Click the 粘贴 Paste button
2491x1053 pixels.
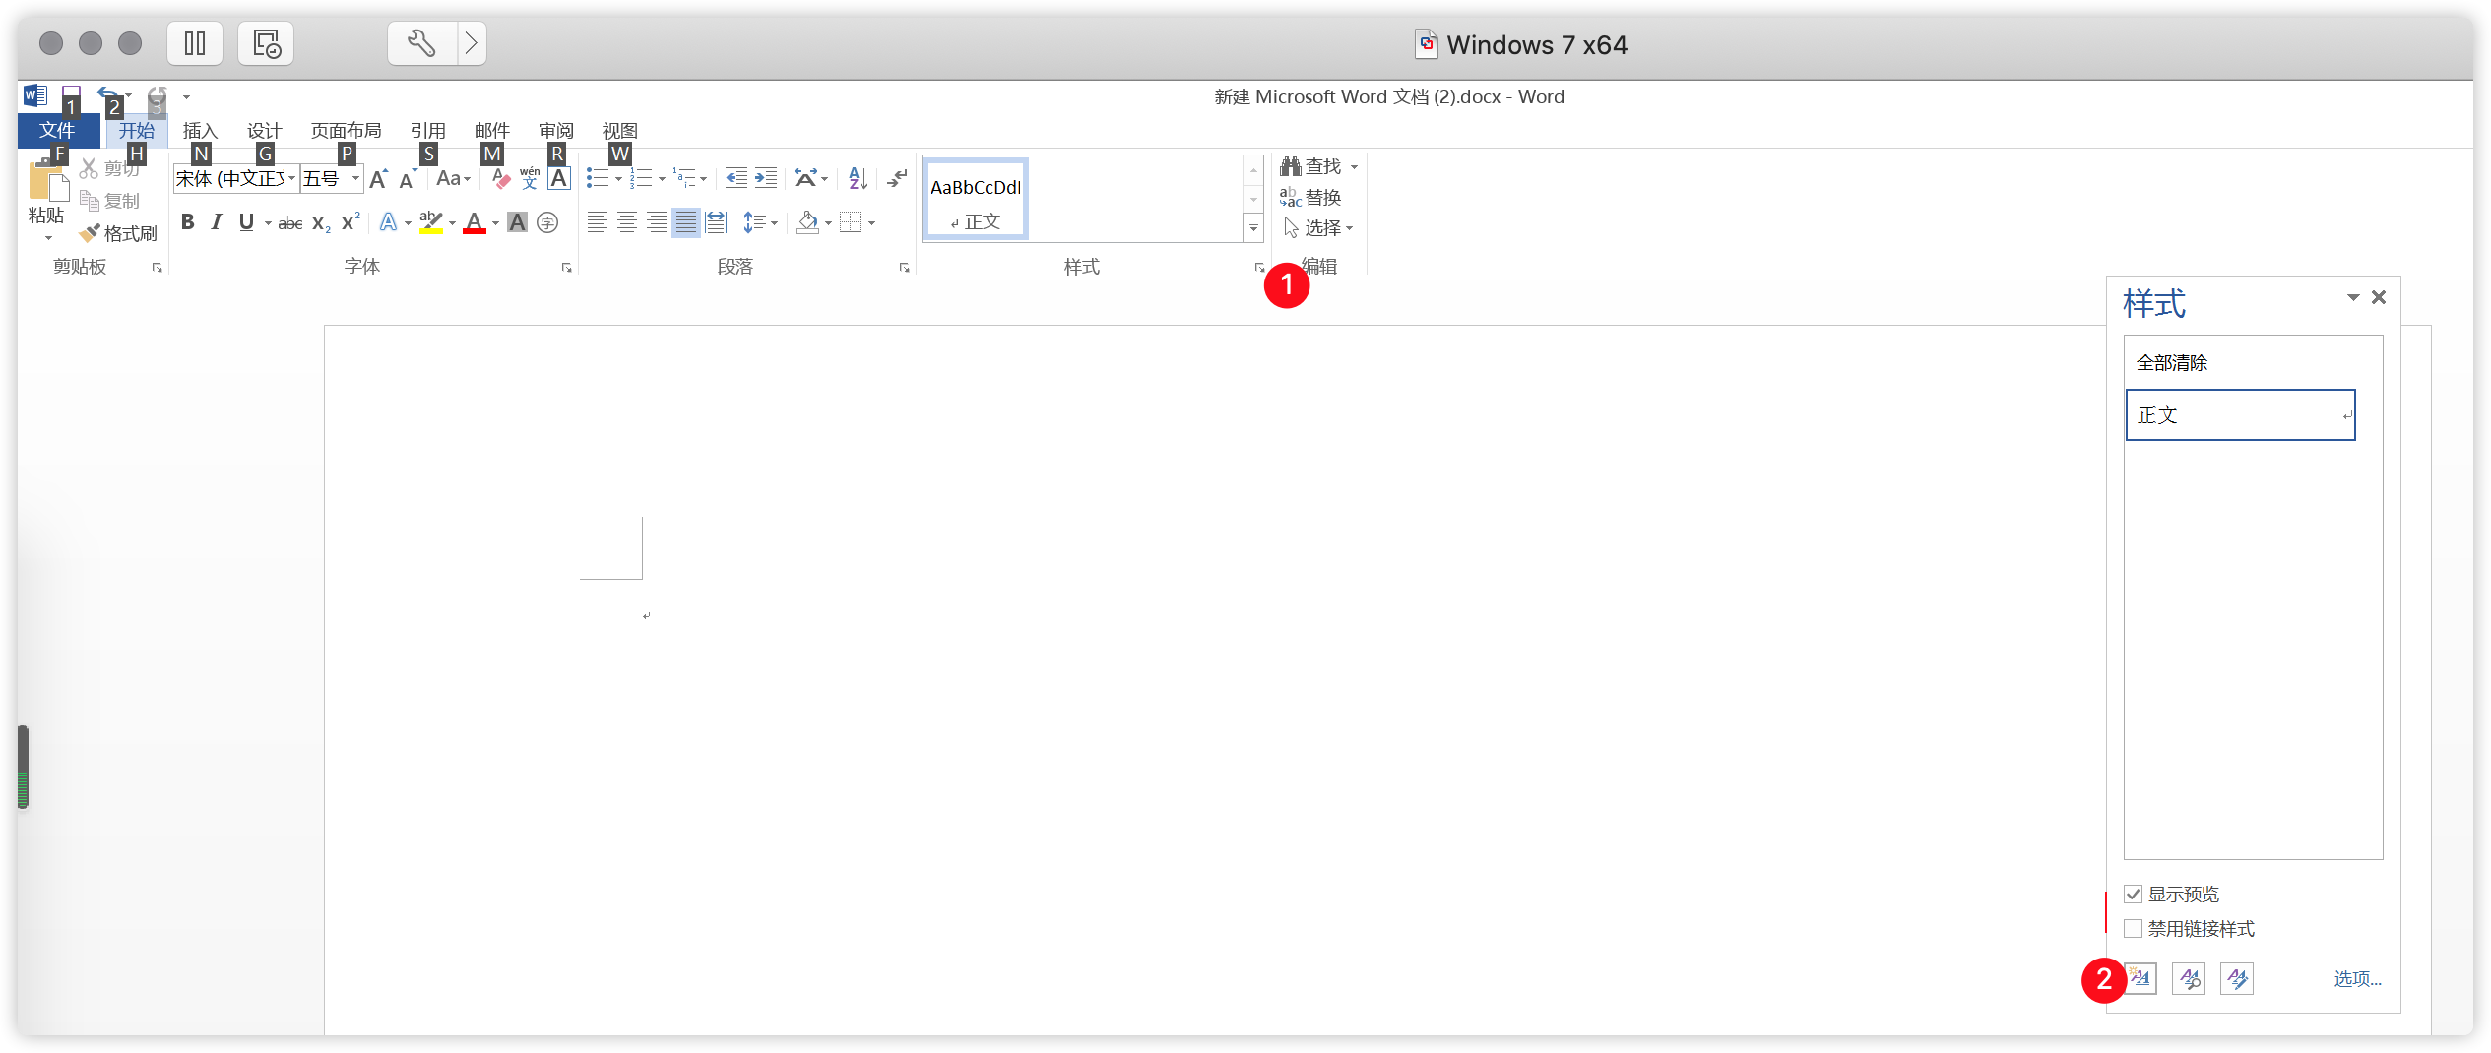(46, 201)
